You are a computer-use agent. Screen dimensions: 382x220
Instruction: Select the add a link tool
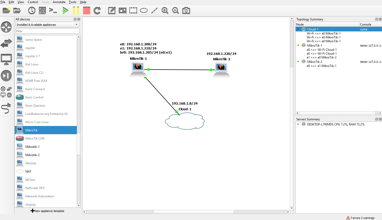pos(154,11)
